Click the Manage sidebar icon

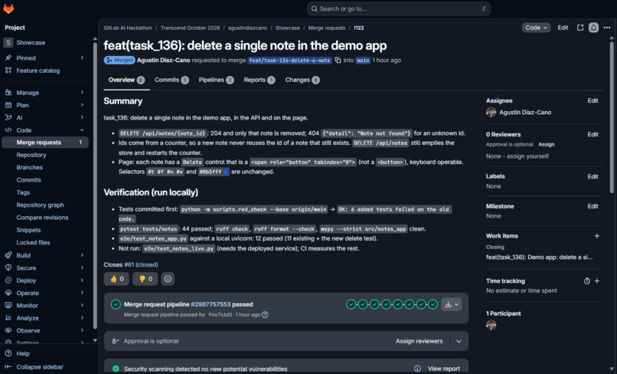8,93
